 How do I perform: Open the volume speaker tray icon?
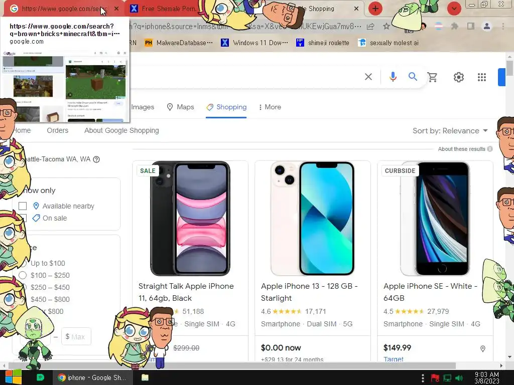click(x=459, y=378)
